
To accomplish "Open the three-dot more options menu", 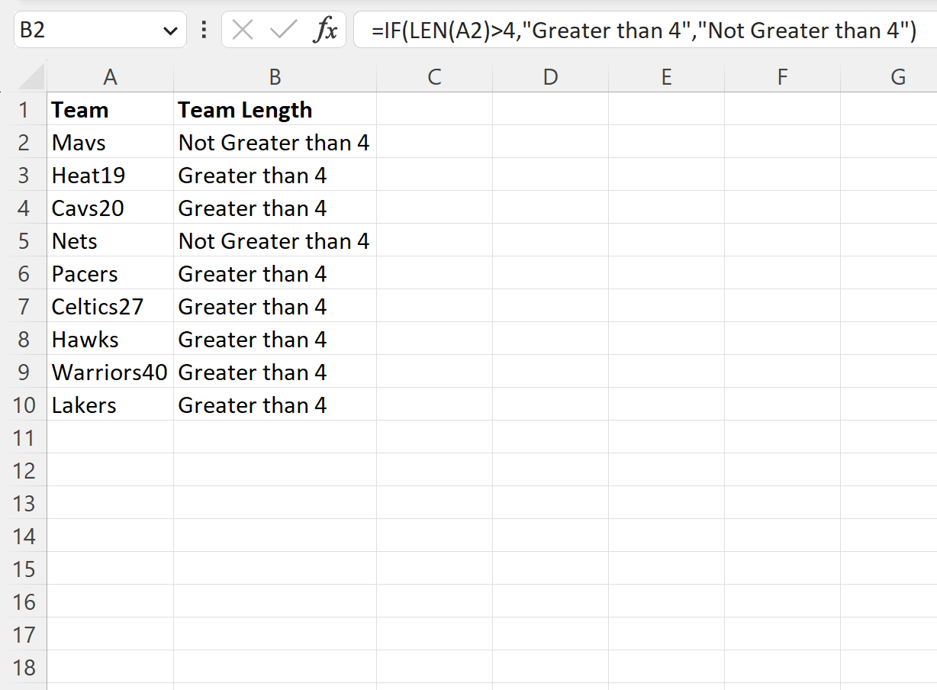I will (x=203, y=30).
